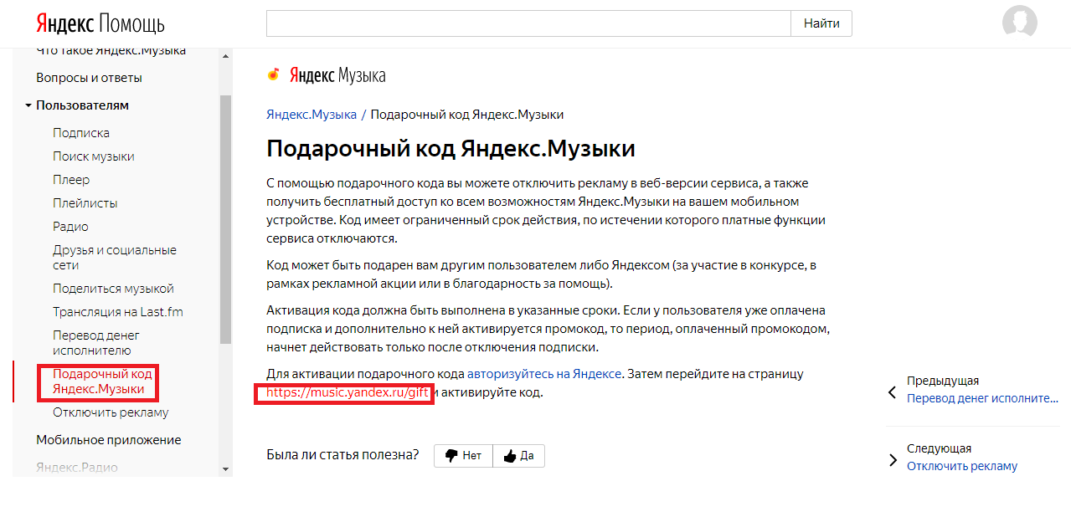Screen dimensions: 1071x517
Task: Open 'Отключить рекламу' next article link
Action: [961, 466]
